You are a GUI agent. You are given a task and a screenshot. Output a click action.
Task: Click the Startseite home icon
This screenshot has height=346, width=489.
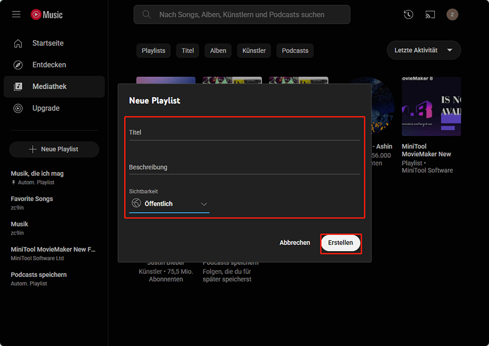[x=18, y=43]
